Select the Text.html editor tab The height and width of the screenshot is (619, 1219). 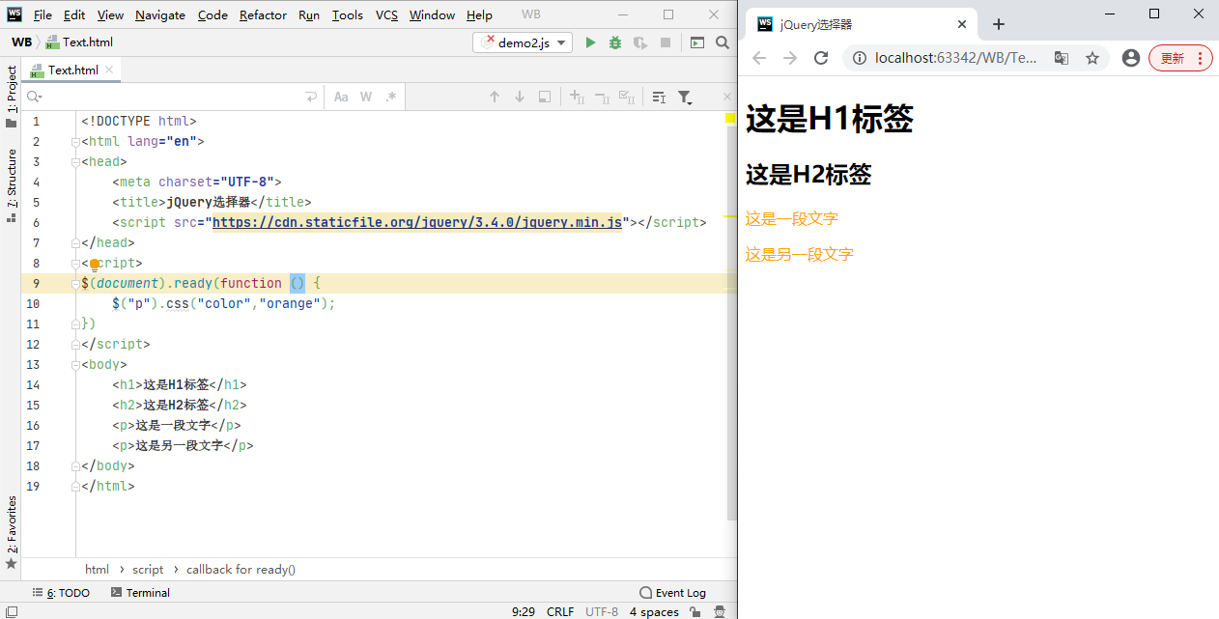tap(72, 70)
